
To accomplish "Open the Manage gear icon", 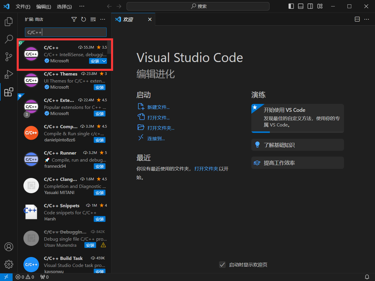I will click(9, 264).
